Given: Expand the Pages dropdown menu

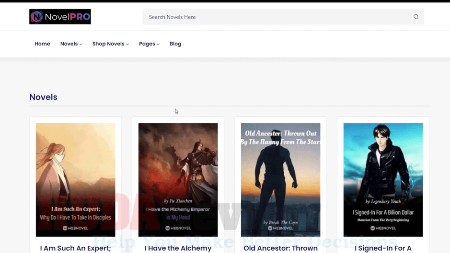Looking at the screenshot, I should (149, 44).
